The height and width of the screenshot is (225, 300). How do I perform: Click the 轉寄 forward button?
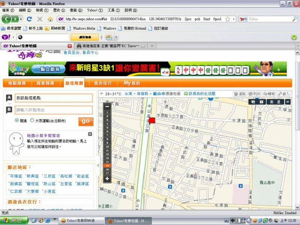269,94
